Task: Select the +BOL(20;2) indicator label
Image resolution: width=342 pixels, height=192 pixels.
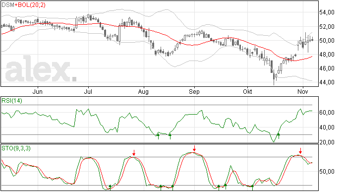Action: point(30,5)
